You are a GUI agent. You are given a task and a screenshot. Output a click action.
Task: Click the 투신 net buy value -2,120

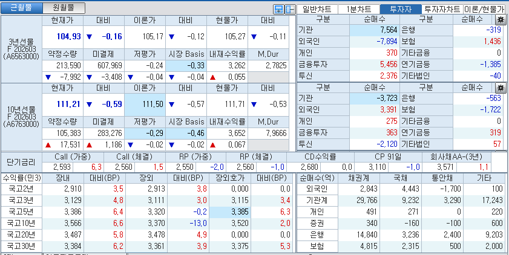coord(387,144)
